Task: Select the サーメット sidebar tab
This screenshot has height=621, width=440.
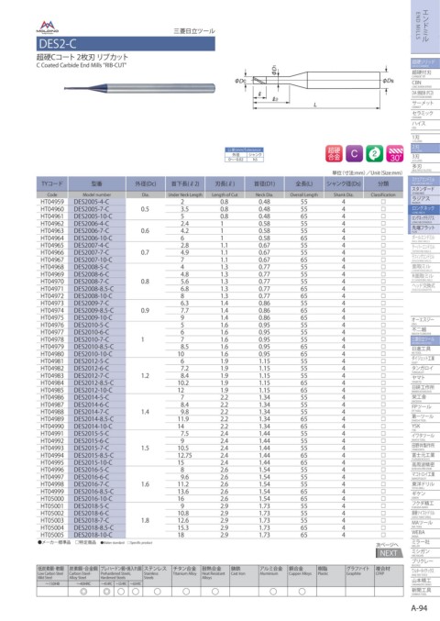Action: [425, 104]
